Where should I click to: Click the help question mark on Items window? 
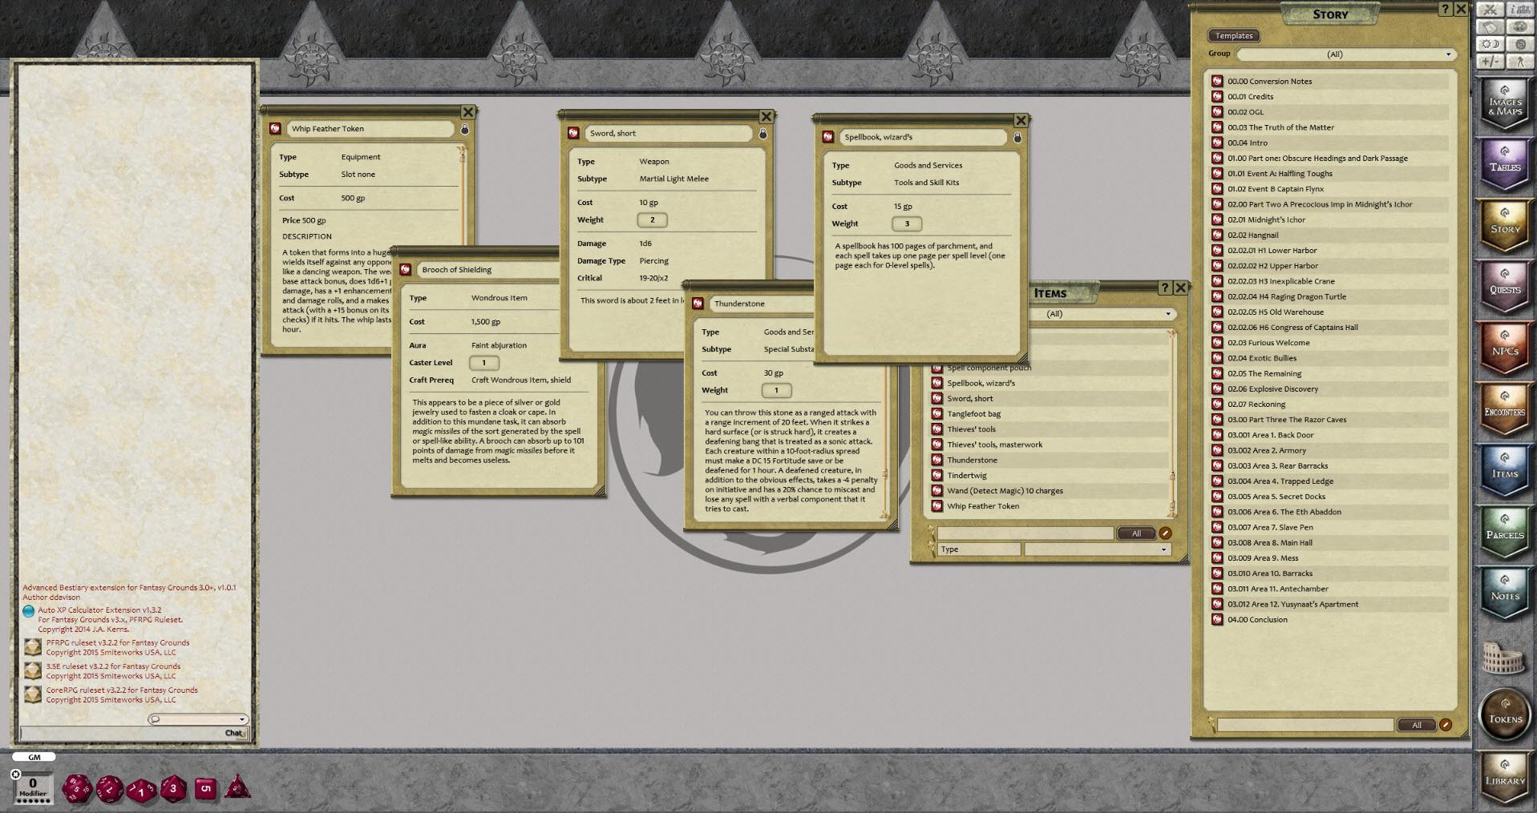click(1165, 289)
